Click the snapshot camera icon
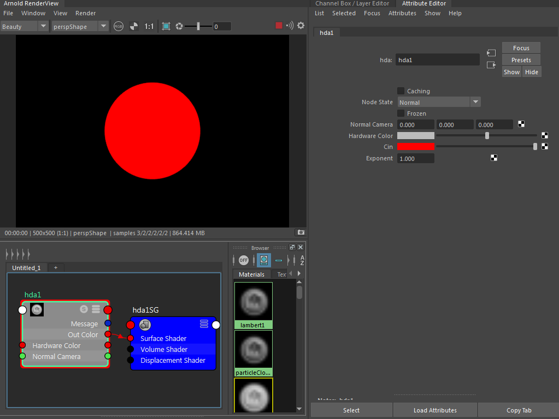Screen dimensions: 559x419 [300, 232]
